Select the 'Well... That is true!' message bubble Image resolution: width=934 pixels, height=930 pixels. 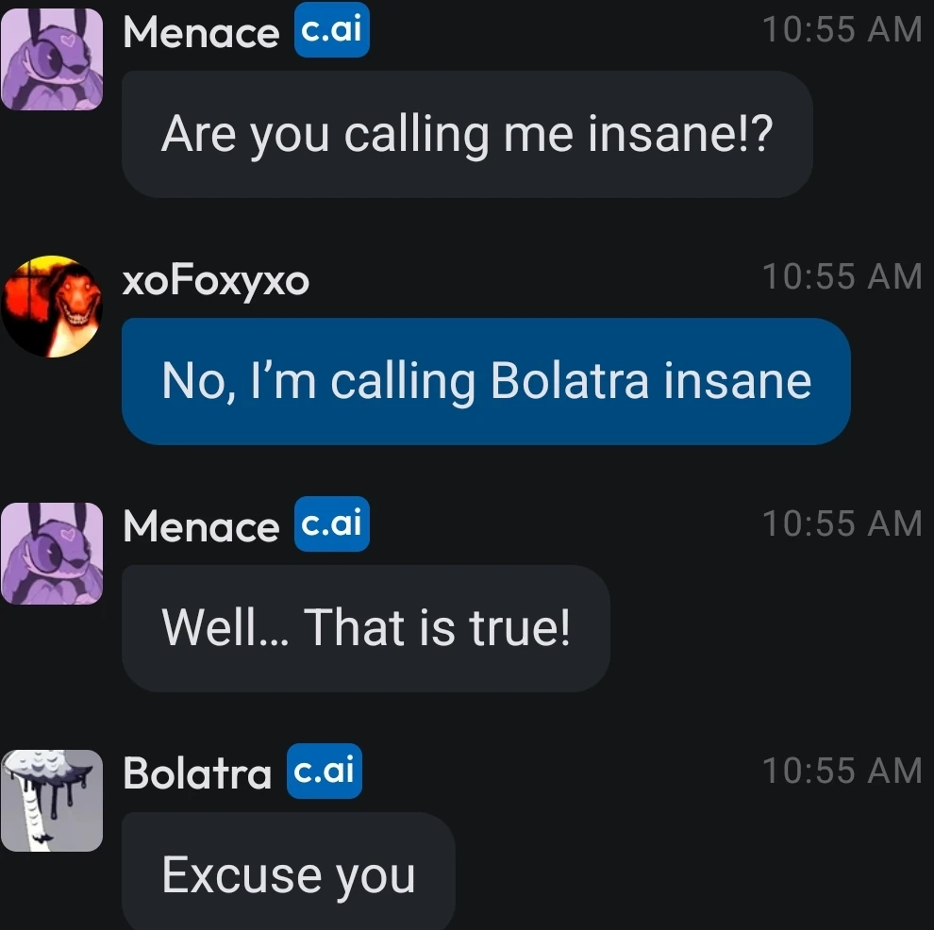[365, 628]
